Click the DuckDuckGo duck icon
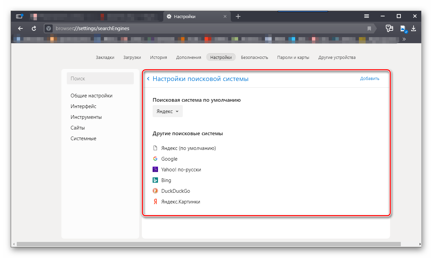 coord(155,191)
